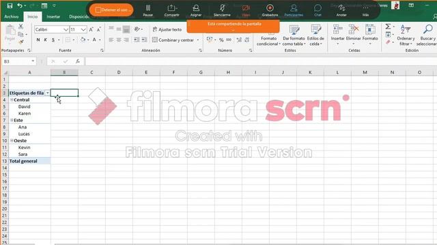
Task: Click column header D
Action: tap(119, 73)
